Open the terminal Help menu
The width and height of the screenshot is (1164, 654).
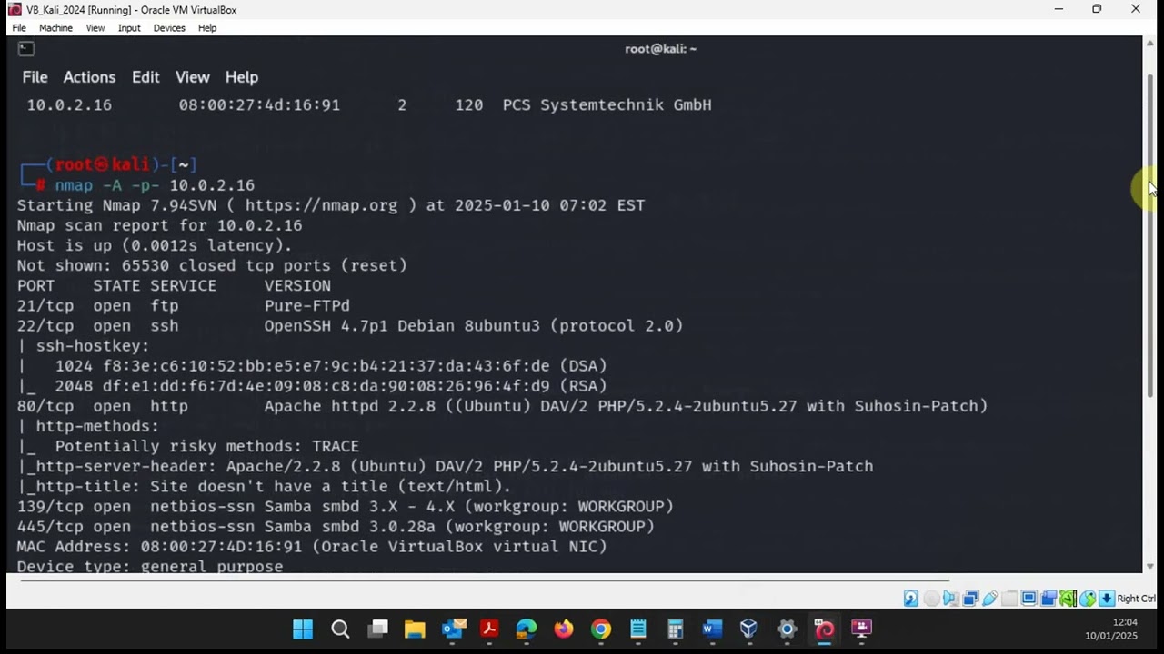tap(242, 77)
